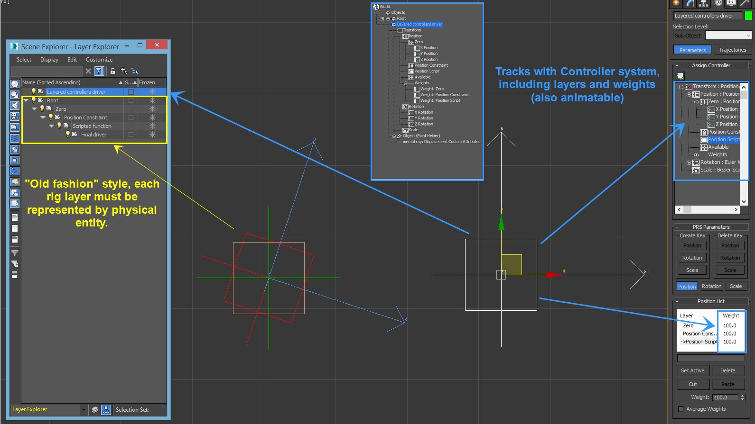The image size is (755, 424).
Task: Click the Assign Controller icon button
Action: [x=680, y=76]
